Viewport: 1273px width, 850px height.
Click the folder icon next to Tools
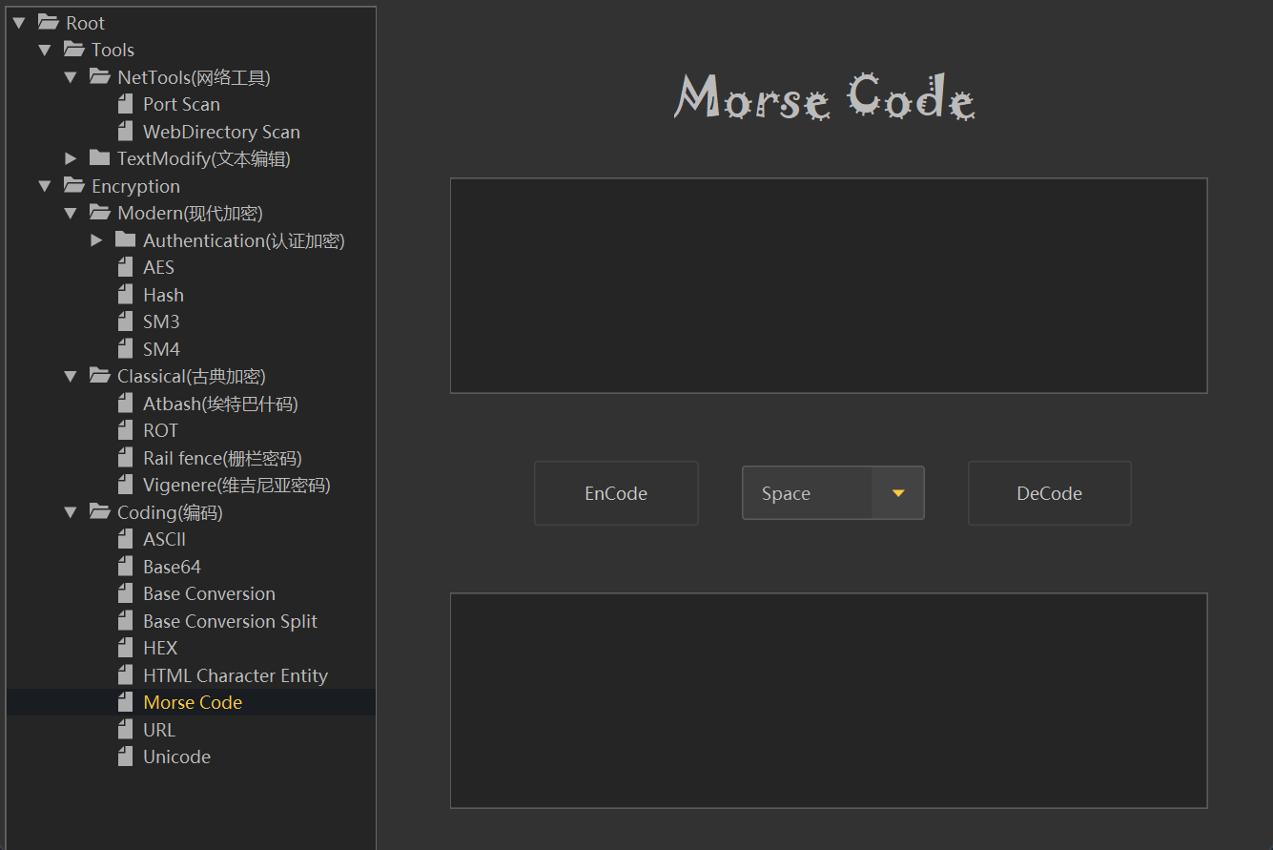click(x=73, y=50)
